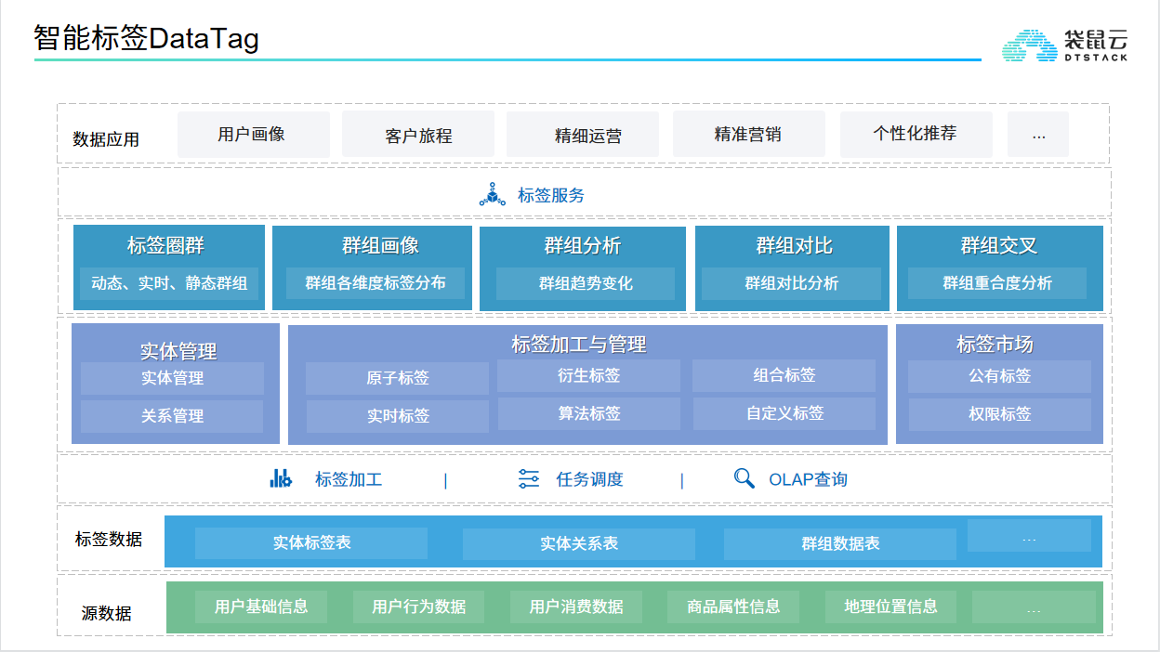This screenshot has width=1160, height=652.
Task: Select the 实时标签 box
Action: pos(398,416)
